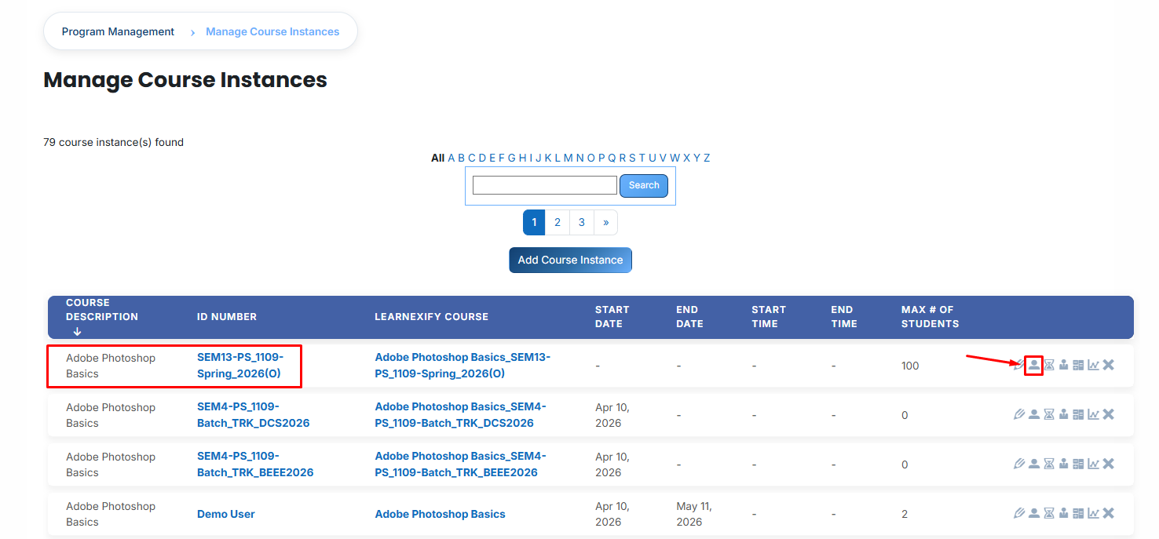Open the SEM4-PS_1109-Batch_TRK_DCS2026 ID number link

(x=253, y=415)
